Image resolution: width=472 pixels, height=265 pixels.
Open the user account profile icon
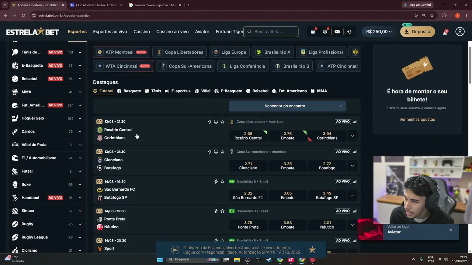click(460, 32)
